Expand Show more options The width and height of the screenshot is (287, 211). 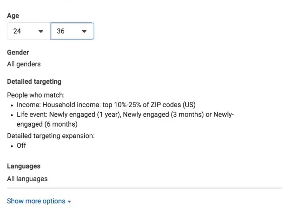coord(36,201)
